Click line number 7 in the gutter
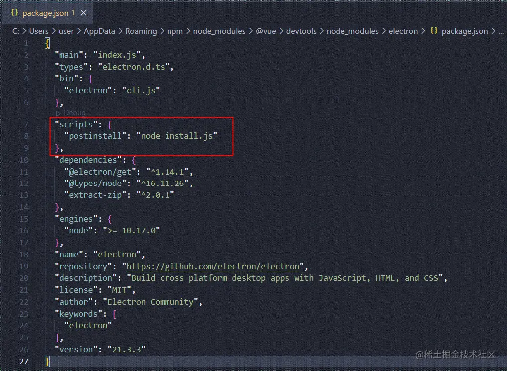 (x=26, y=124)
